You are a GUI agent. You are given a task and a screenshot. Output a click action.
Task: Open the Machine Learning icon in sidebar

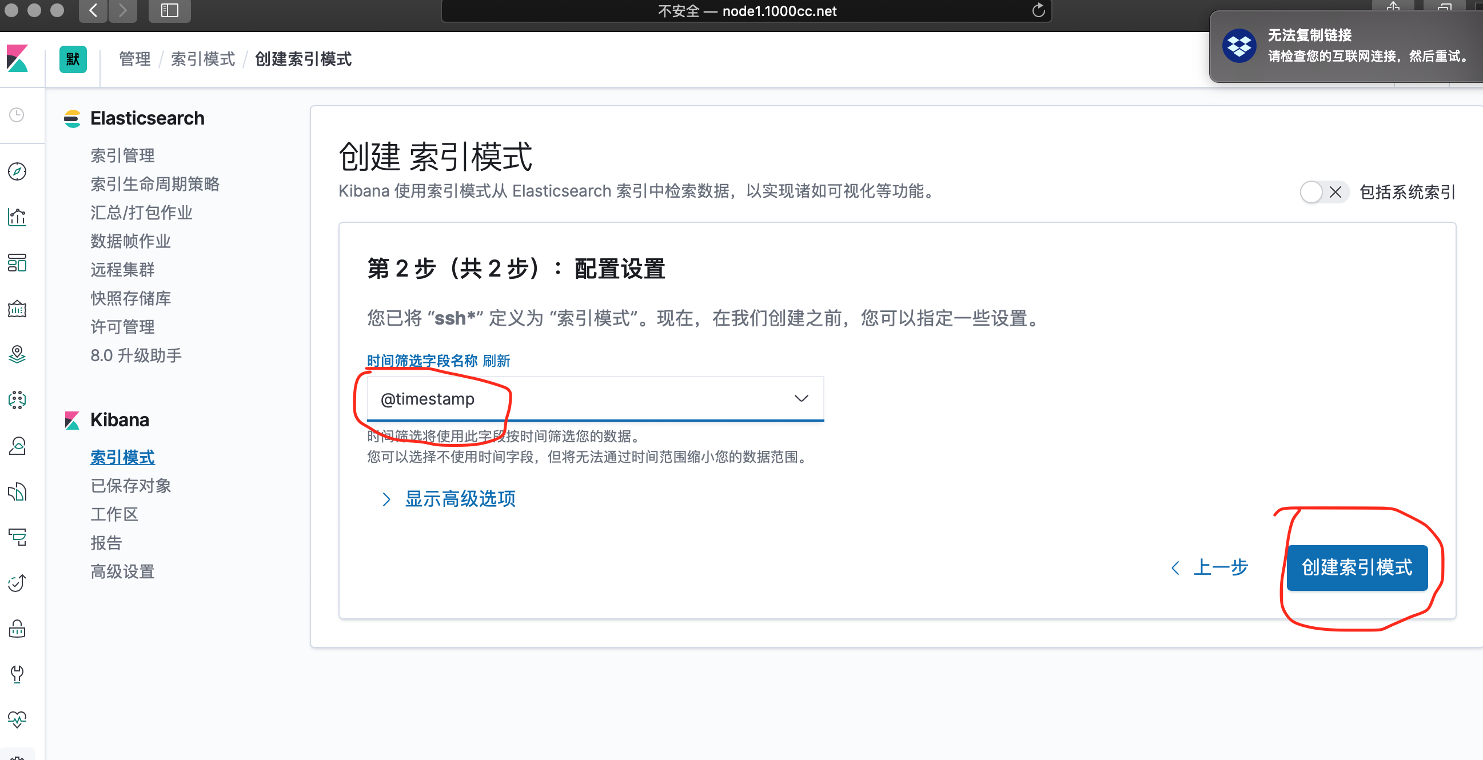pyautogui.click(x=17, y=400)
